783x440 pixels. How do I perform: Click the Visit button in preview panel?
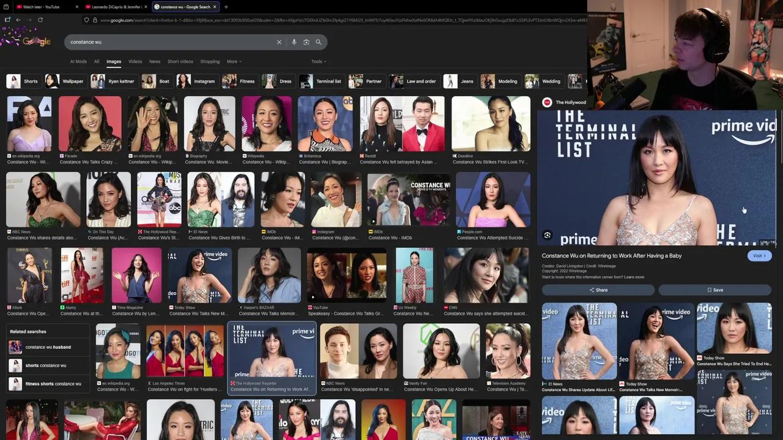coord(759,256)
